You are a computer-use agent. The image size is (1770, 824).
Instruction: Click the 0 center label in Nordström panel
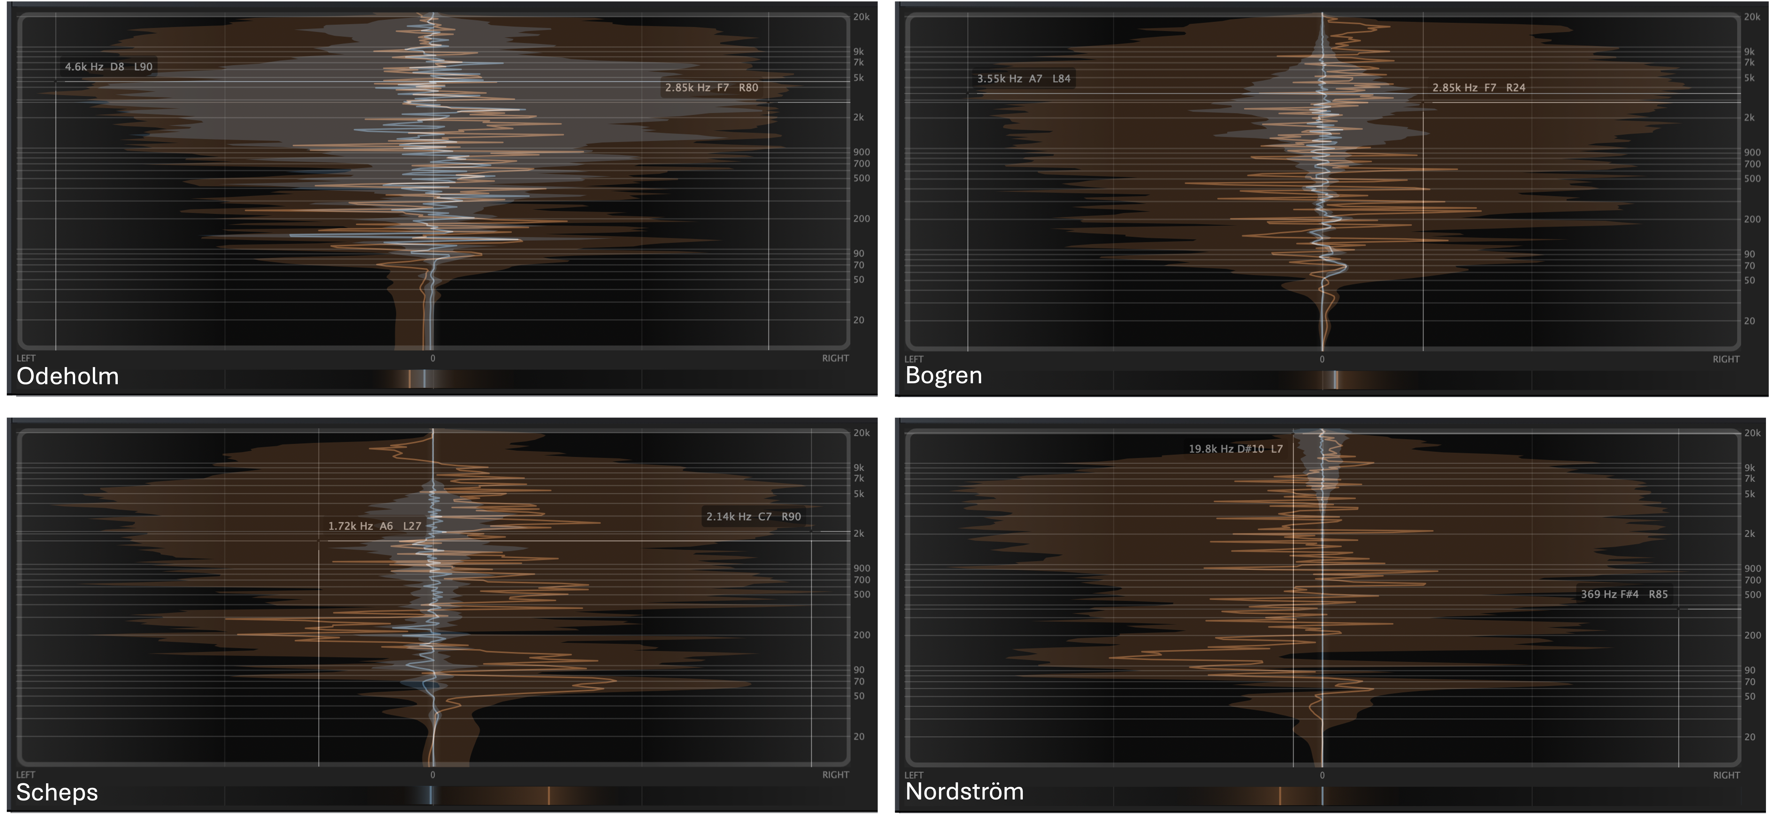click(1322, 775)
